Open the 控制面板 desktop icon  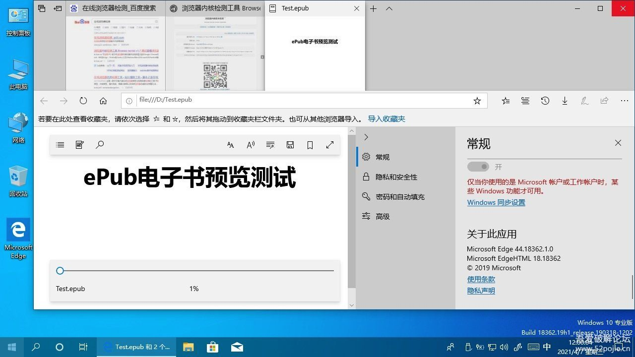pyautogui.click(x=18, y=22)
